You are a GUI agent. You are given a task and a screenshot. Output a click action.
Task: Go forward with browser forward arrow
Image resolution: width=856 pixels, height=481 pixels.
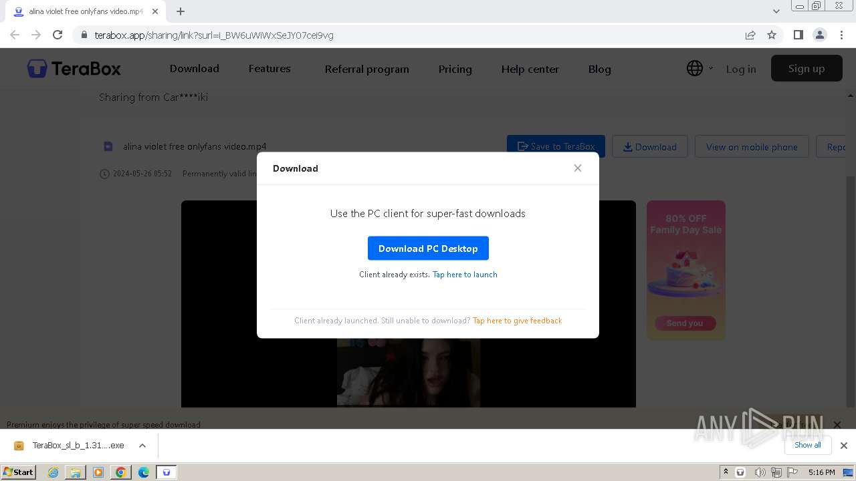36,35
